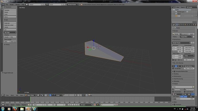Open the Global transform orientation dropdown
198x111 pixels.
pyautogui.click(x=59, y=95)
